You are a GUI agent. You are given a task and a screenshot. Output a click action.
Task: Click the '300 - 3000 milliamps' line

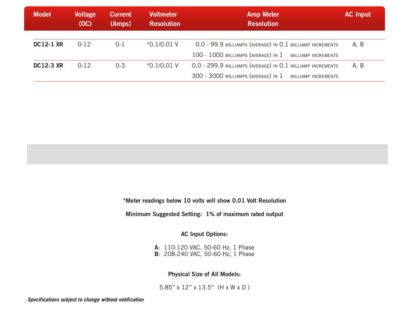pyautogui.click(x=265, y=76)
